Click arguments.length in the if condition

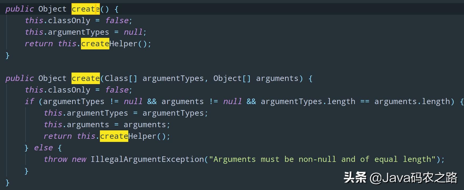click(412, 102)
